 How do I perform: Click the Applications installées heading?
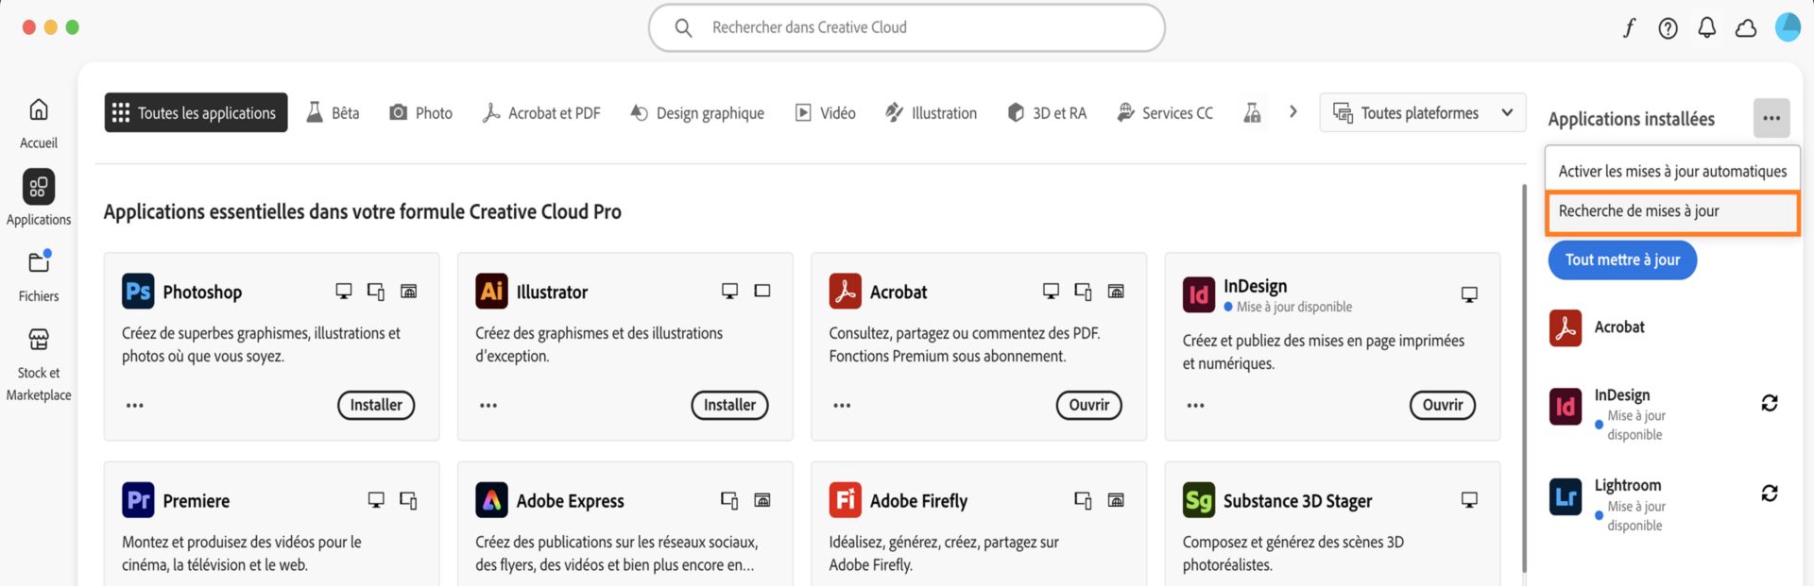pos(1632,119)
